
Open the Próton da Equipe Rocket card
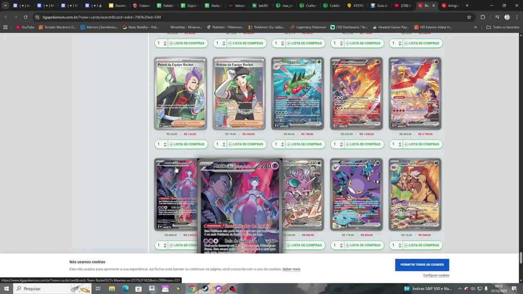tap(239, 94)
